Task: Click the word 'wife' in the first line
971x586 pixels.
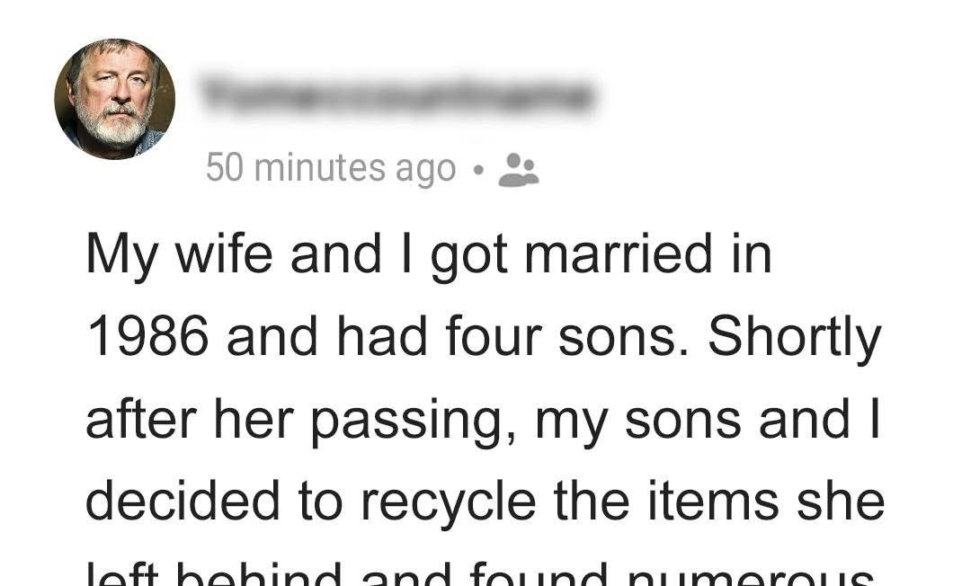Action: pos(225,253)
